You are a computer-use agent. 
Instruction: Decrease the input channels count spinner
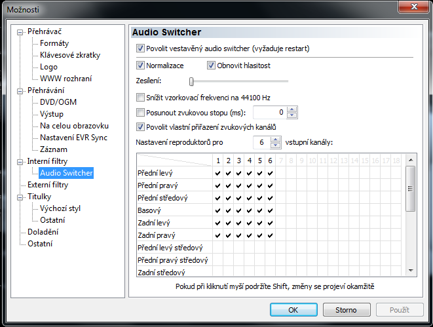coord(276,145)
